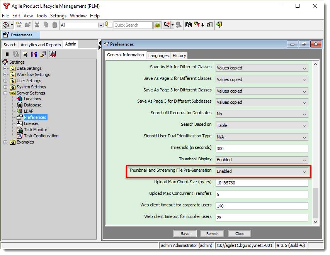Run the Quick Search with the yellow arrow icon
Image resolution: width=330 pixels, height=255 pixels.
coord(157,25)
